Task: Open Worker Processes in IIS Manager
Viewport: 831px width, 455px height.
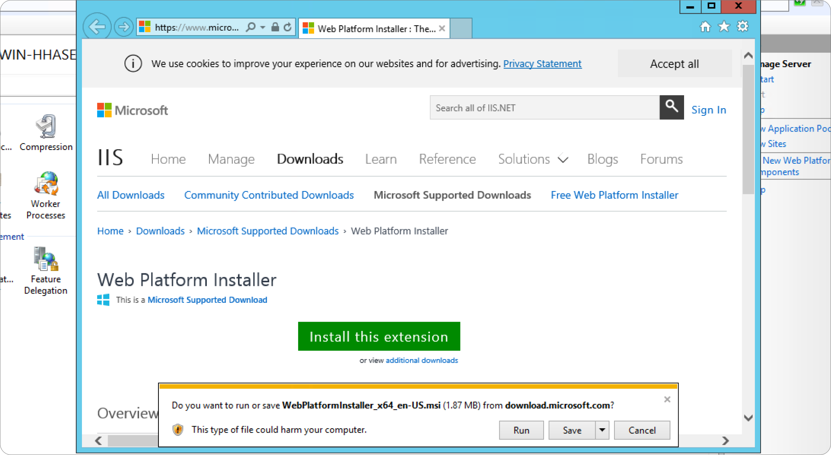Action: coord(46,196)
